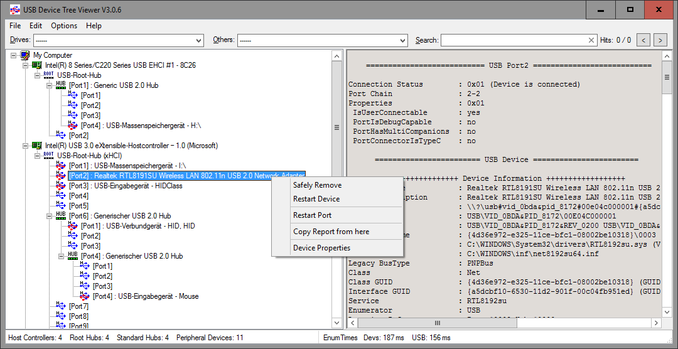Click the HUB icon of [Port6] Generischer Hub
678x349 pixels.
61,215
